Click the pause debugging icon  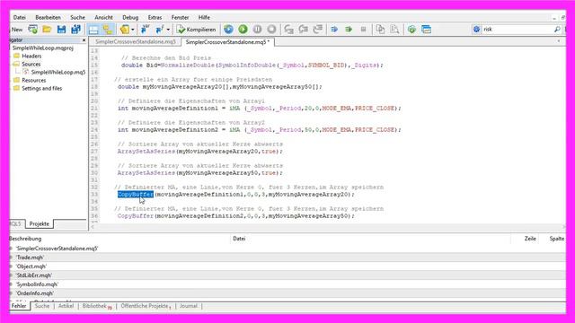258,30
